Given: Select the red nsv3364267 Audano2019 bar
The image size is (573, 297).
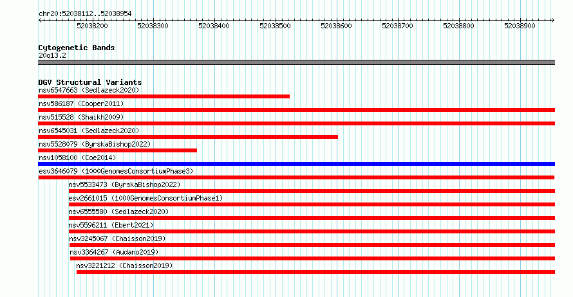Looking at the screenshot, I should click(312, 258).
